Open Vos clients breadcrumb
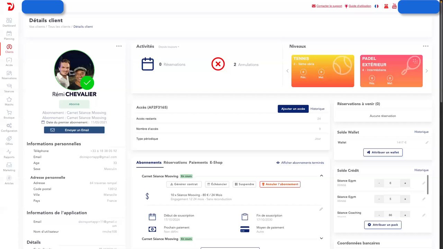The width and height of the screenshot is (443, 249). [x=37, y=27]
